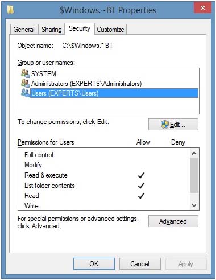Click the permissions list scroll down arrow
This screenshot has height=280, width=216.
click(194, 205)
